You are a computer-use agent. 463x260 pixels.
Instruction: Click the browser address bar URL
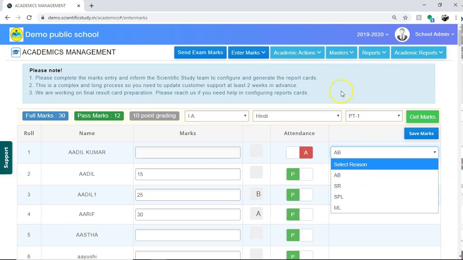tap(98, 18)
